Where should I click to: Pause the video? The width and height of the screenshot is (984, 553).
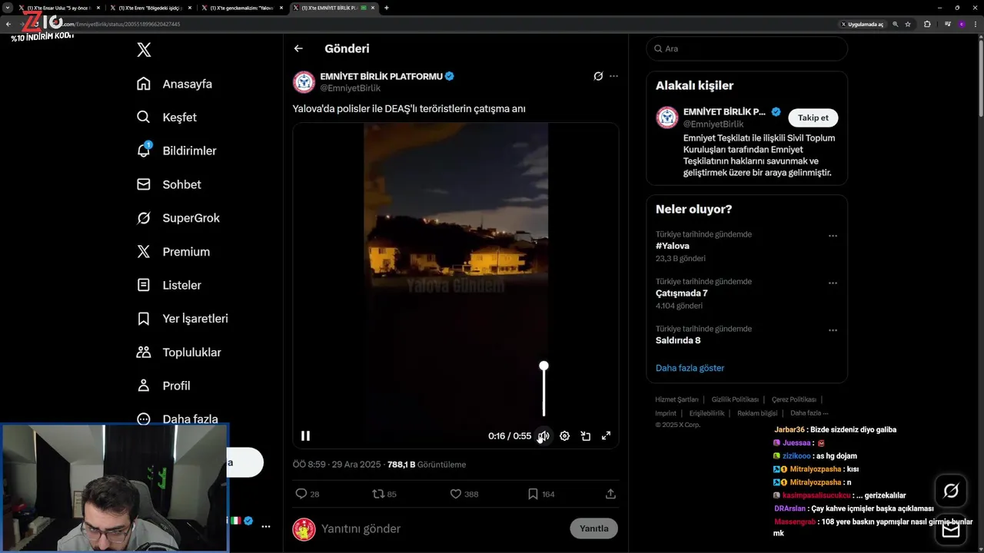(x=305, y=435)
